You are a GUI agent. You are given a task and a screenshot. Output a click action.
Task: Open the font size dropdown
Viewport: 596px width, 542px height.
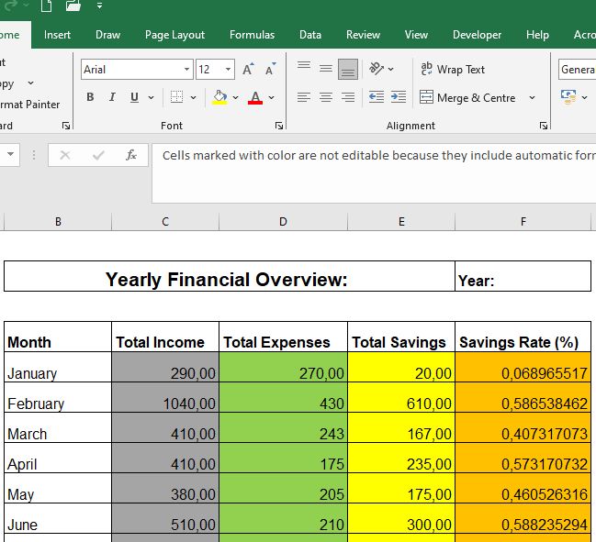[x=228, y=69]
